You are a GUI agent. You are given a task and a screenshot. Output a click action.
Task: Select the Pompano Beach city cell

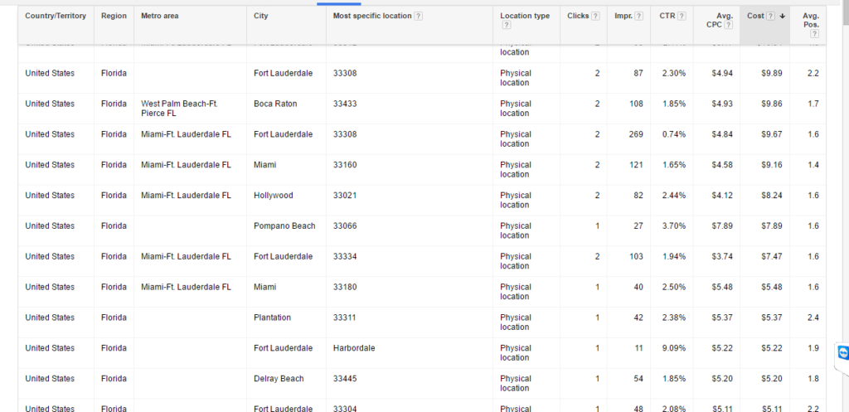point(284,226)
